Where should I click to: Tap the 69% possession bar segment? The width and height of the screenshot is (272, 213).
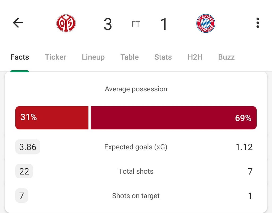coord(174,118)
